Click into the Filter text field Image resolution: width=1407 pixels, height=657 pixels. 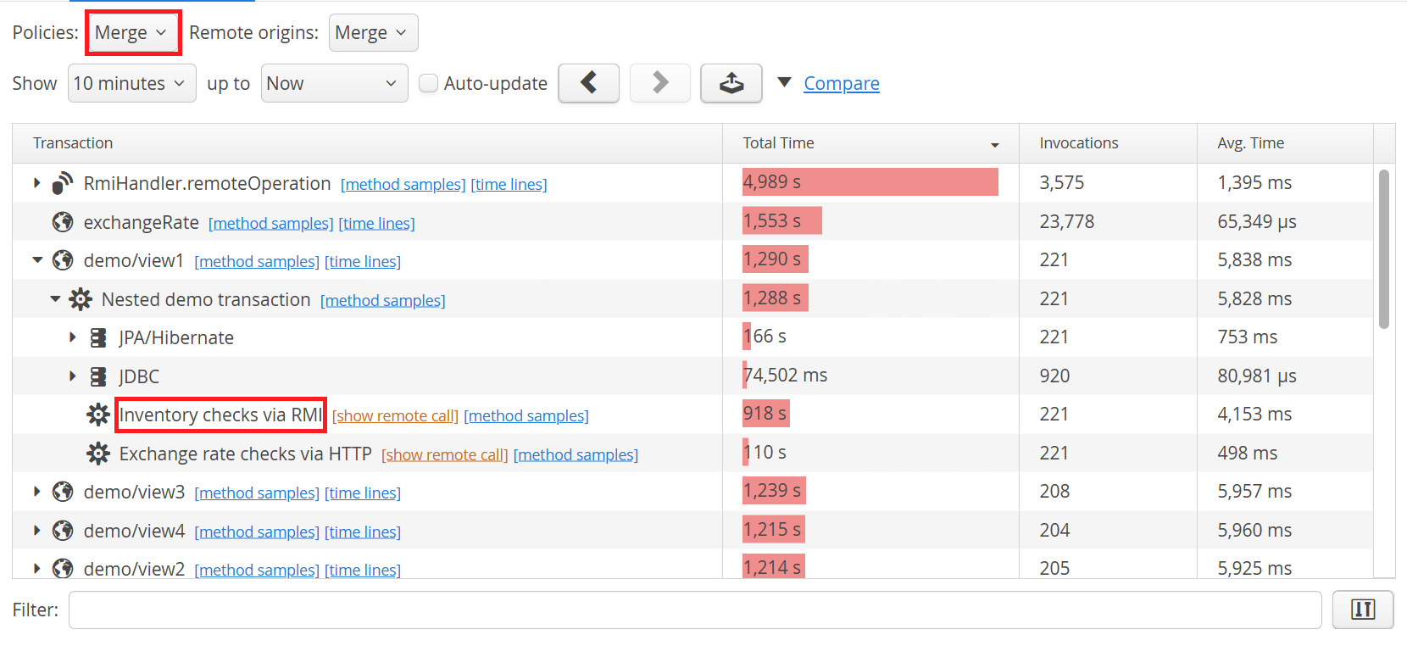tap(694, 610)
